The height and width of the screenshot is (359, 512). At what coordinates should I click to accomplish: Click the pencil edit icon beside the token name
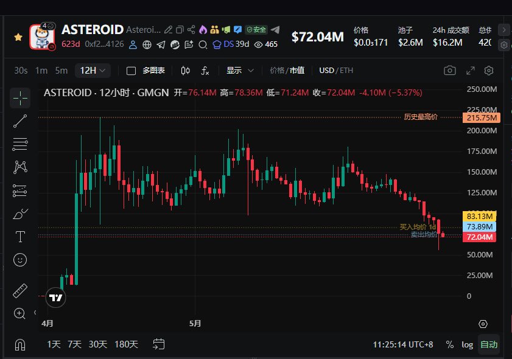pos(168,30)
